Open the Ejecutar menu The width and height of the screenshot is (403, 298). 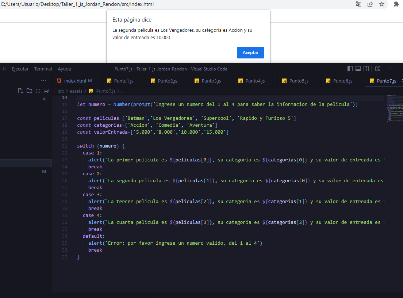20,69
